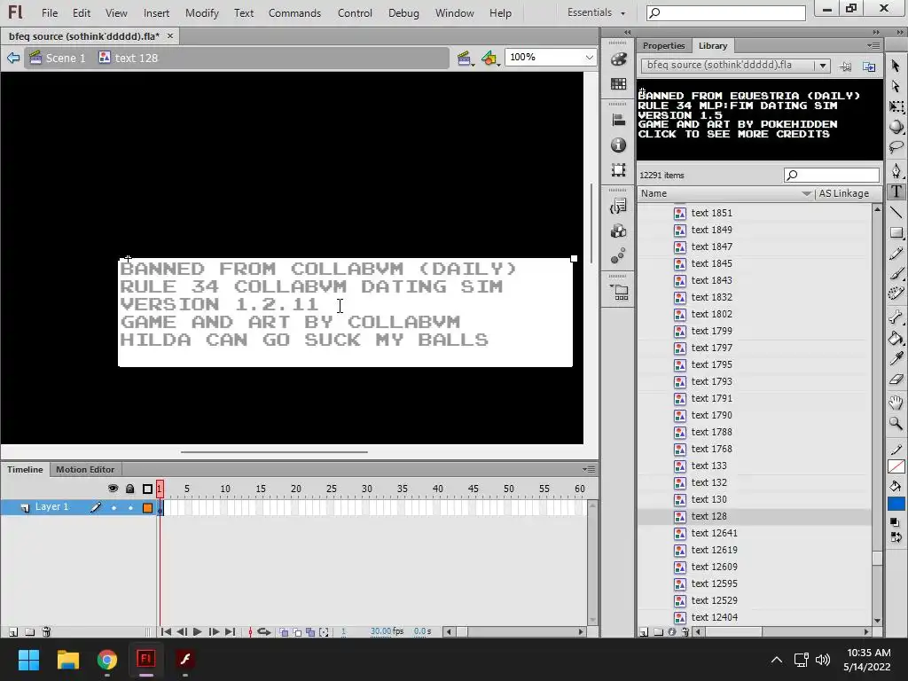Select the Bone tool
The image size is (908, 681).
click(x=896, y=317)
